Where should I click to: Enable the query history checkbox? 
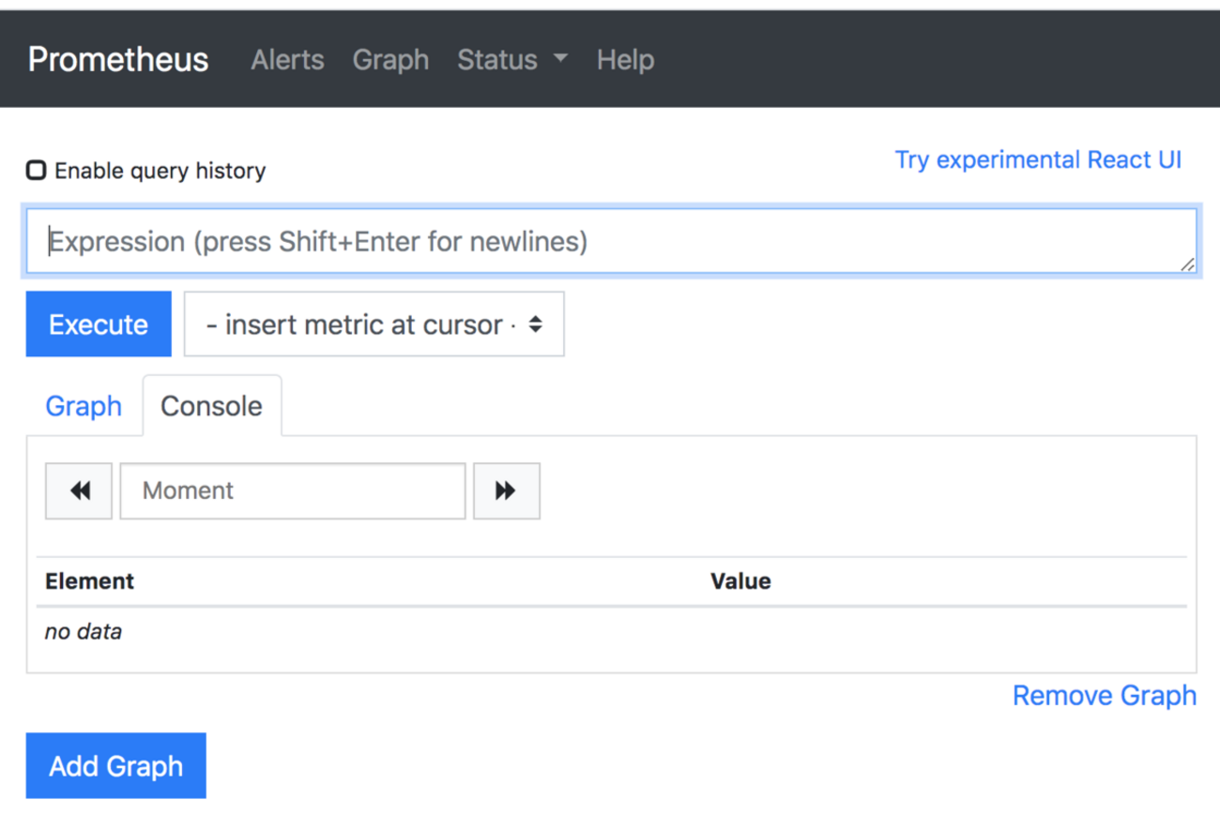(37, 171)
